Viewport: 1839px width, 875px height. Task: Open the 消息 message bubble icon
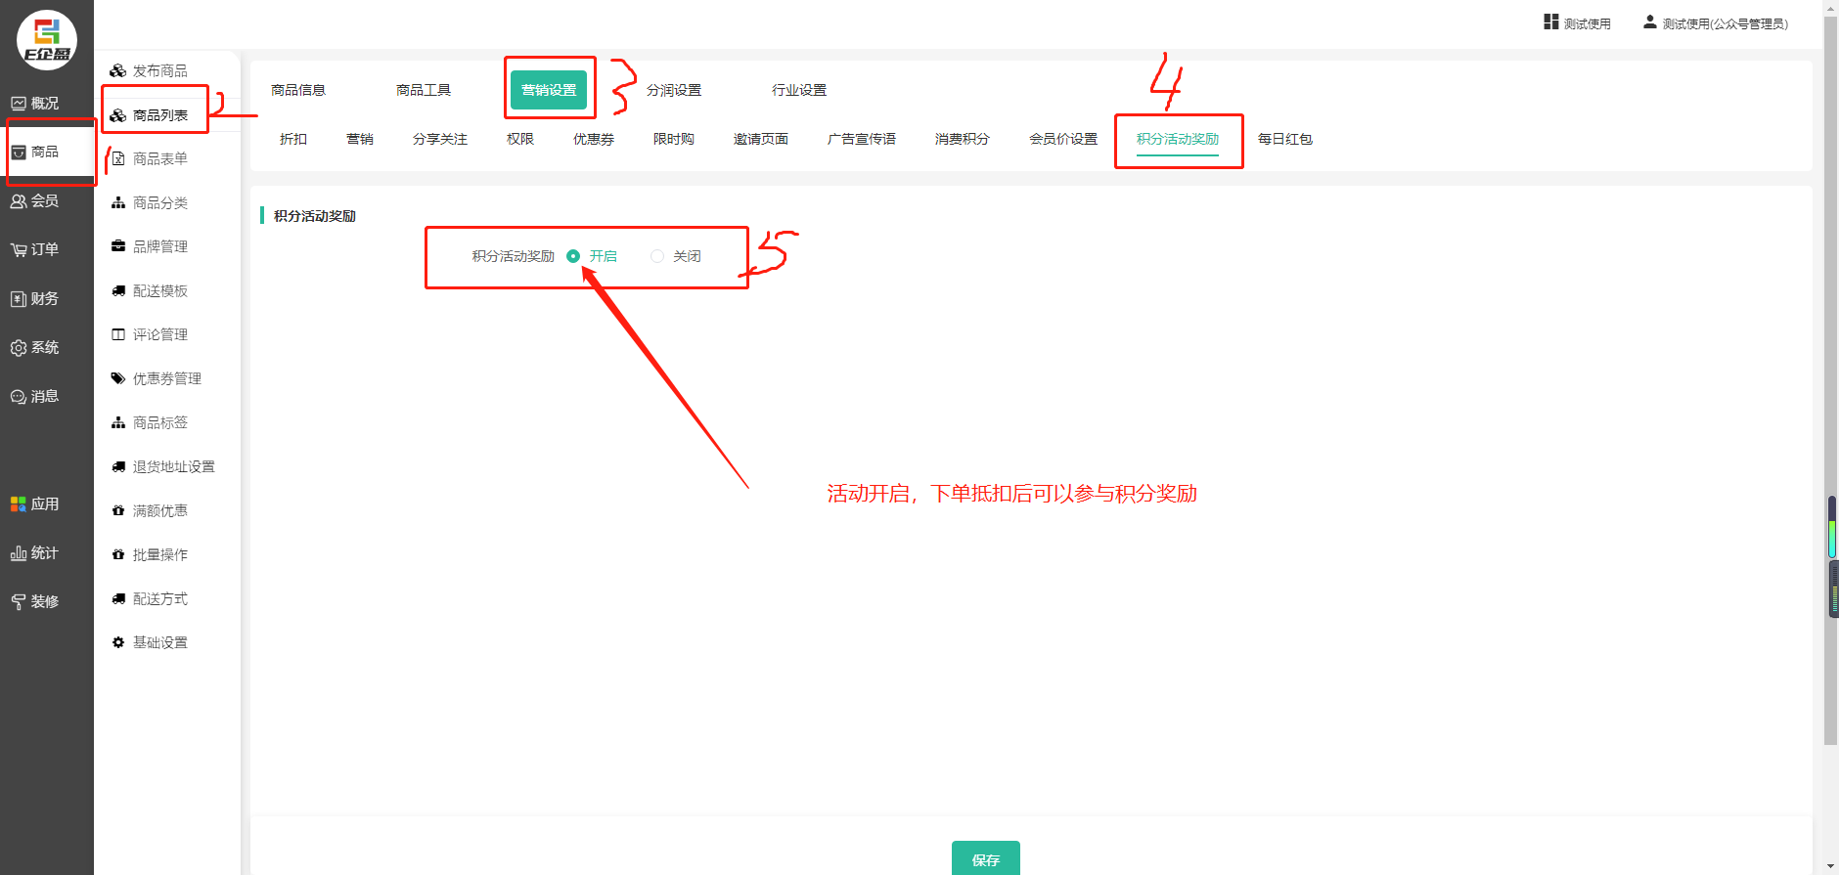tap(19, 397)
